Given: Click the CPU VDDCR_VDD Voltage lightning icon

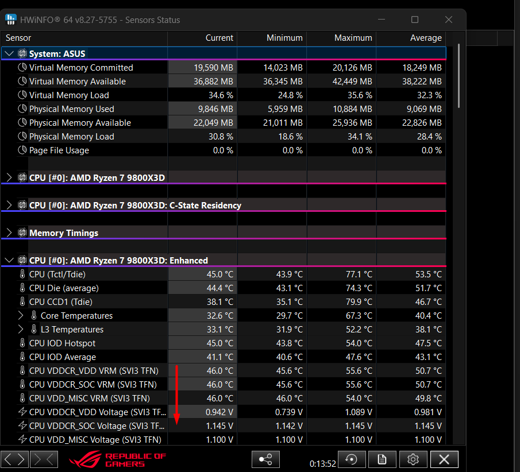Looking at the screenshot, I should click(22, 412).
